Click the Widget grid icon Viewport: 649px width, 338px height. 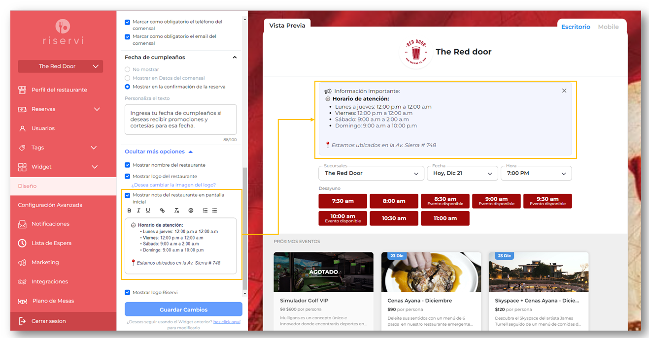[x=22, y=167]
